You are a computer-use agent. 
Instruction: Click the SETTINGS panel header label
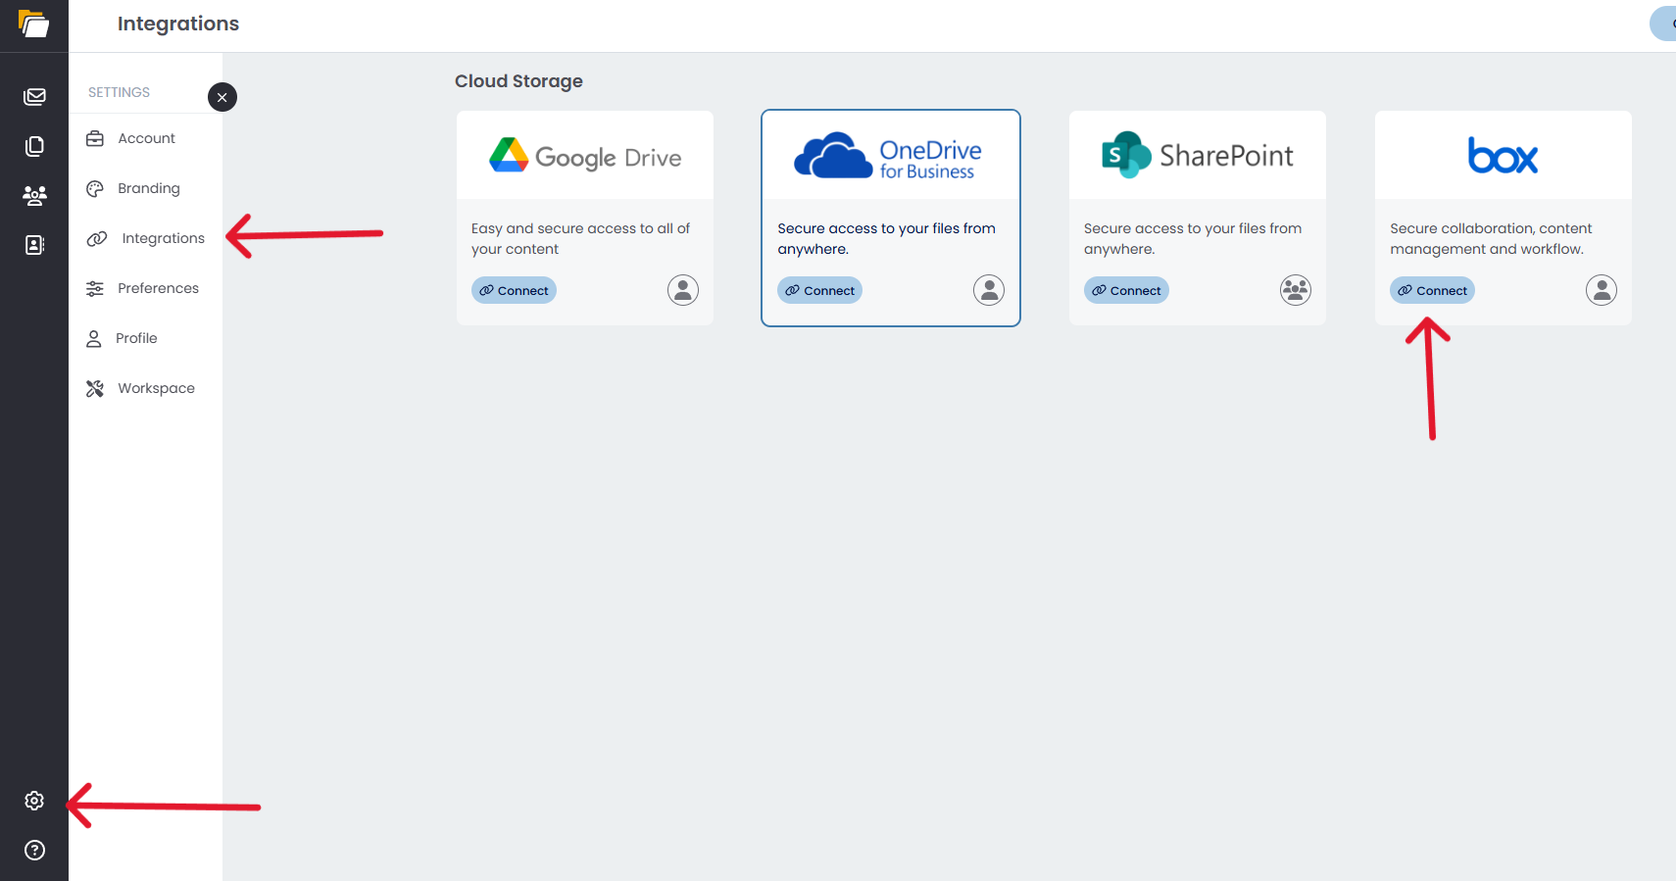tap(119, 92)
